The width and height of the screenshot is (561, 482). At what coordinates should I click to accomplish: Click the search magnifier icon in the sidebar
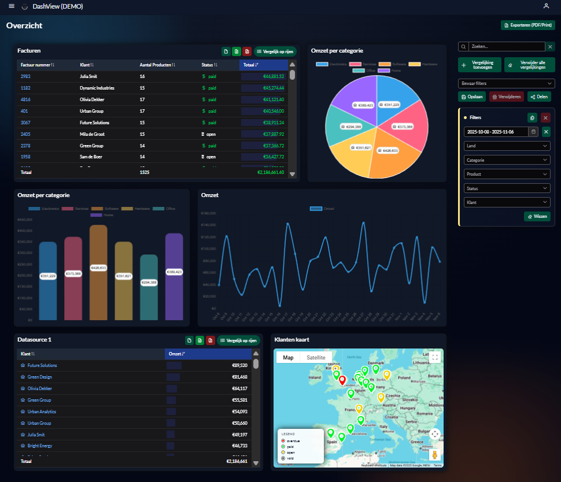click(x=463, y=46)
